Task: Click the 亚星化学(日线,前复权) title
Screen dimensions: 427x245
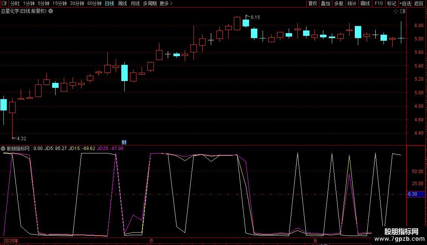Action: (24, 11)
